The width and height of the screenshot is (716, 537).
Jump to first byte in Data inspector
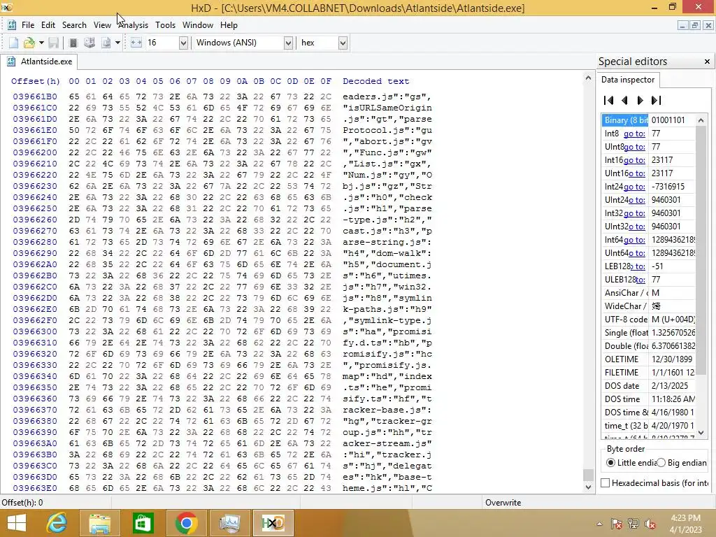[x=609, y=101]
